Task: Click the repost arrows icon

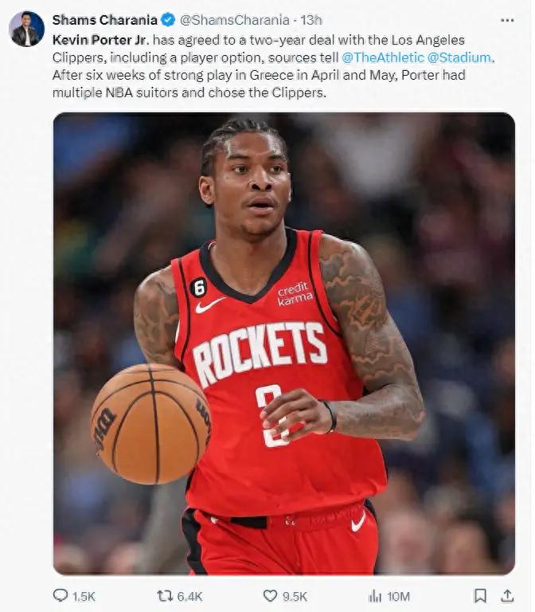Action: click(x=165, y=595)
